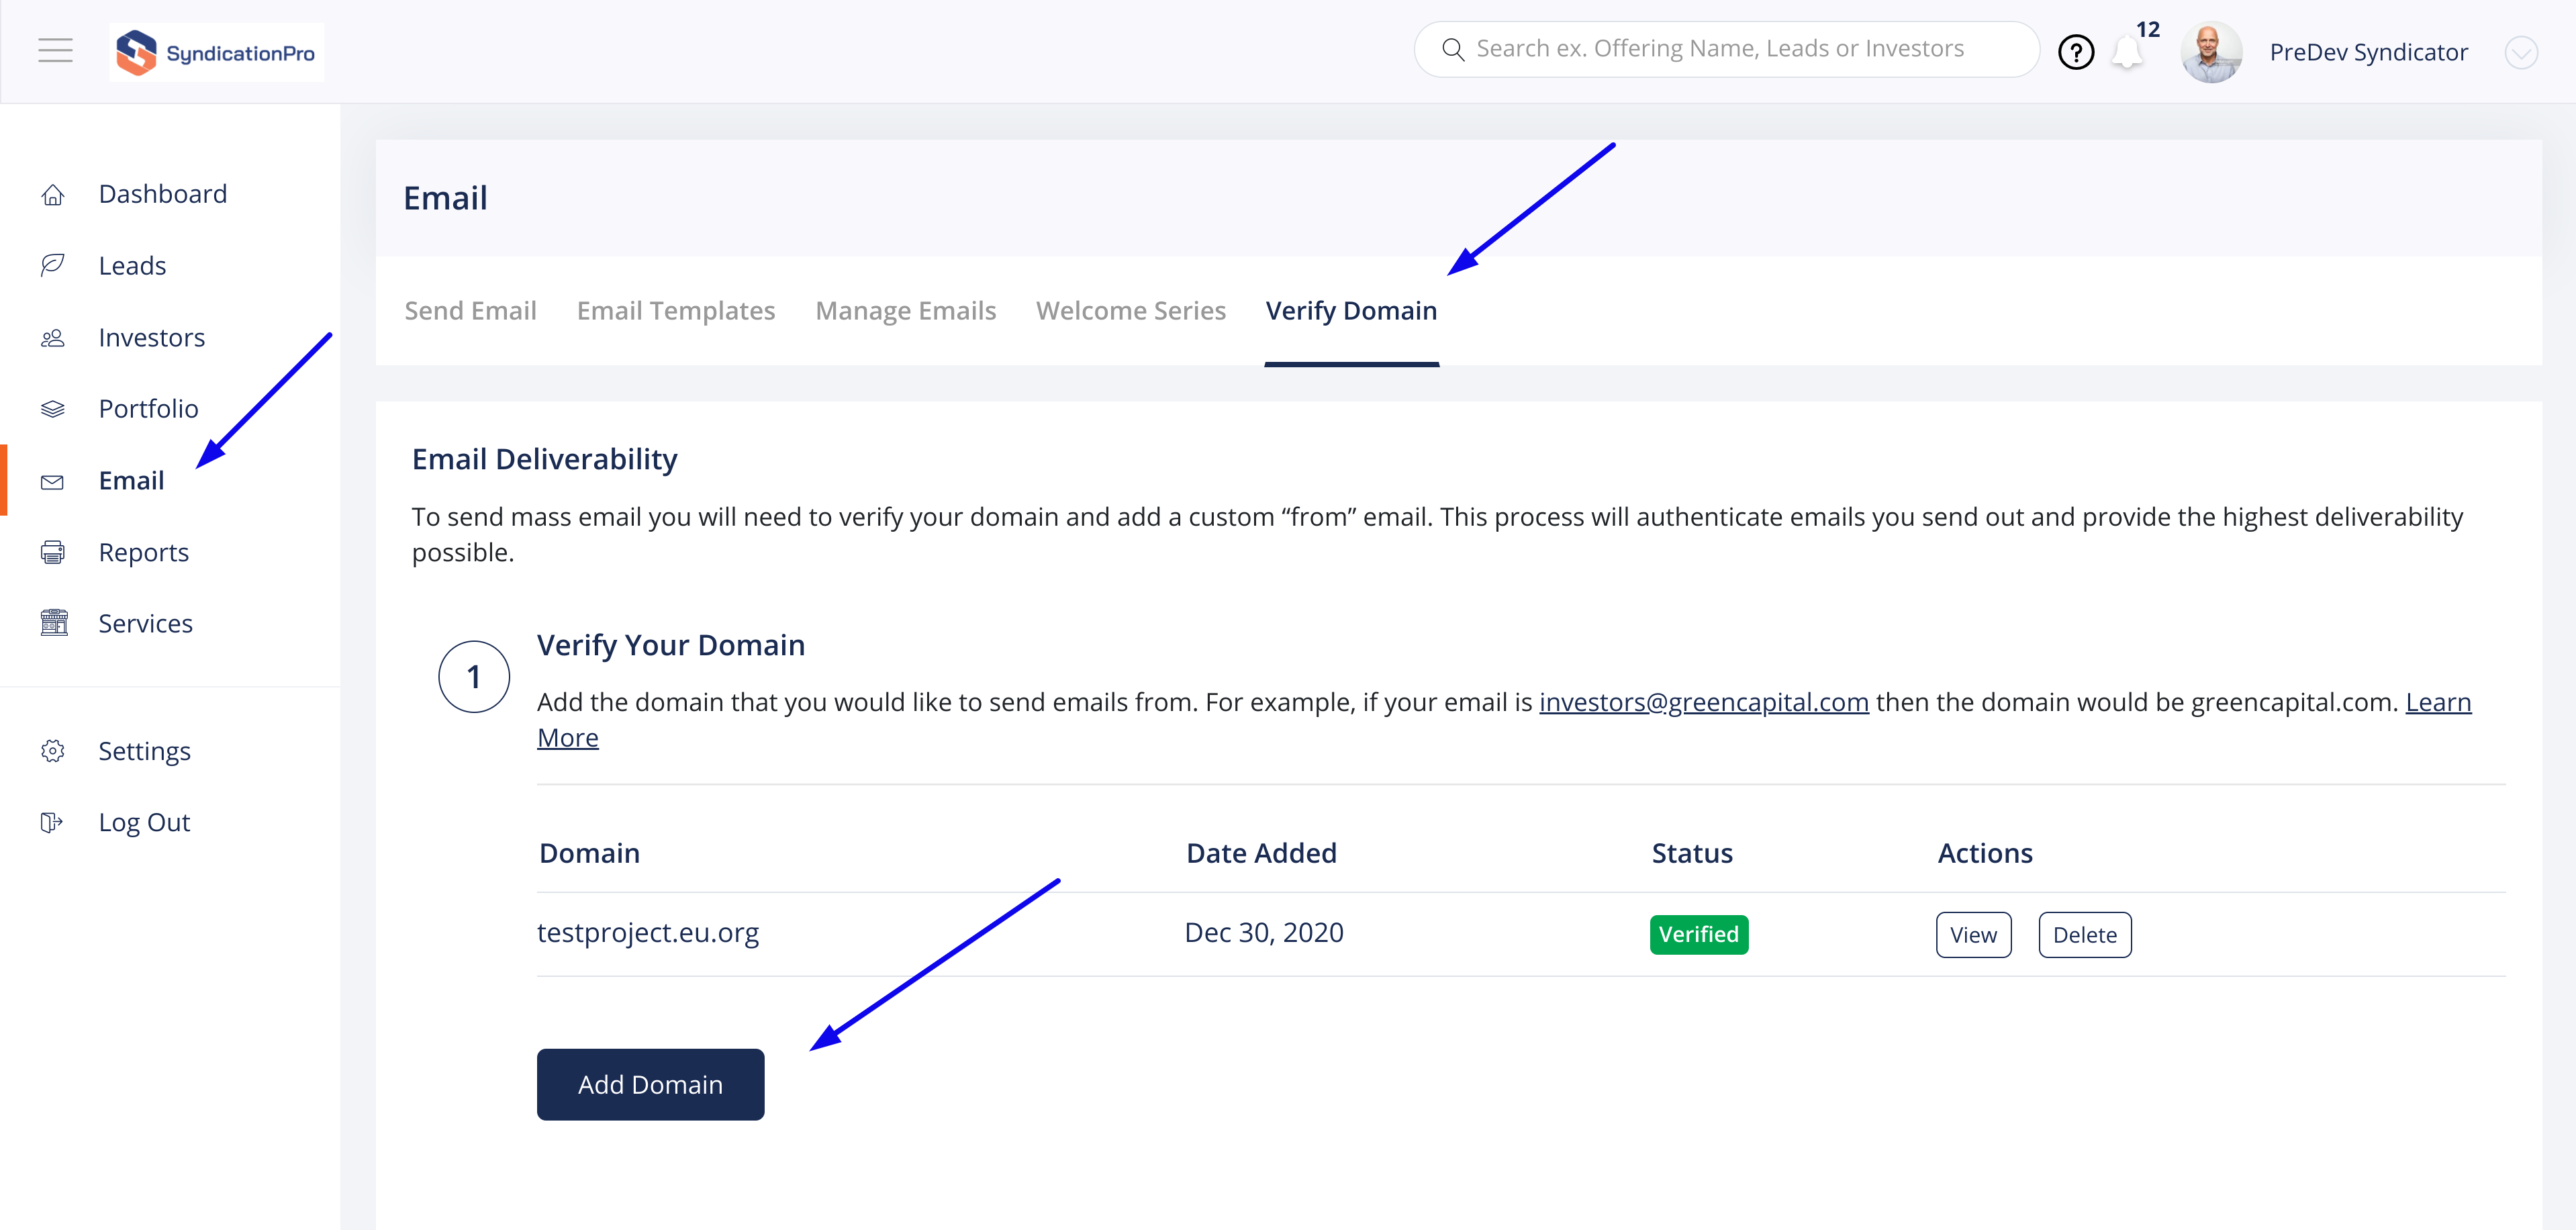
Task: Click the Portfolio layers icon
Action: (53, 409)
